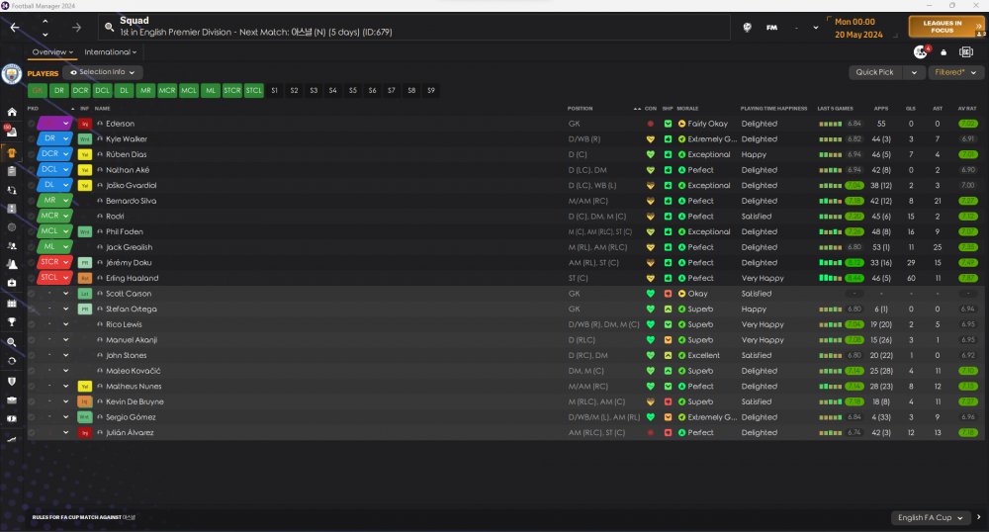Open the Finances money icon in sidebar

click(11, 419)
